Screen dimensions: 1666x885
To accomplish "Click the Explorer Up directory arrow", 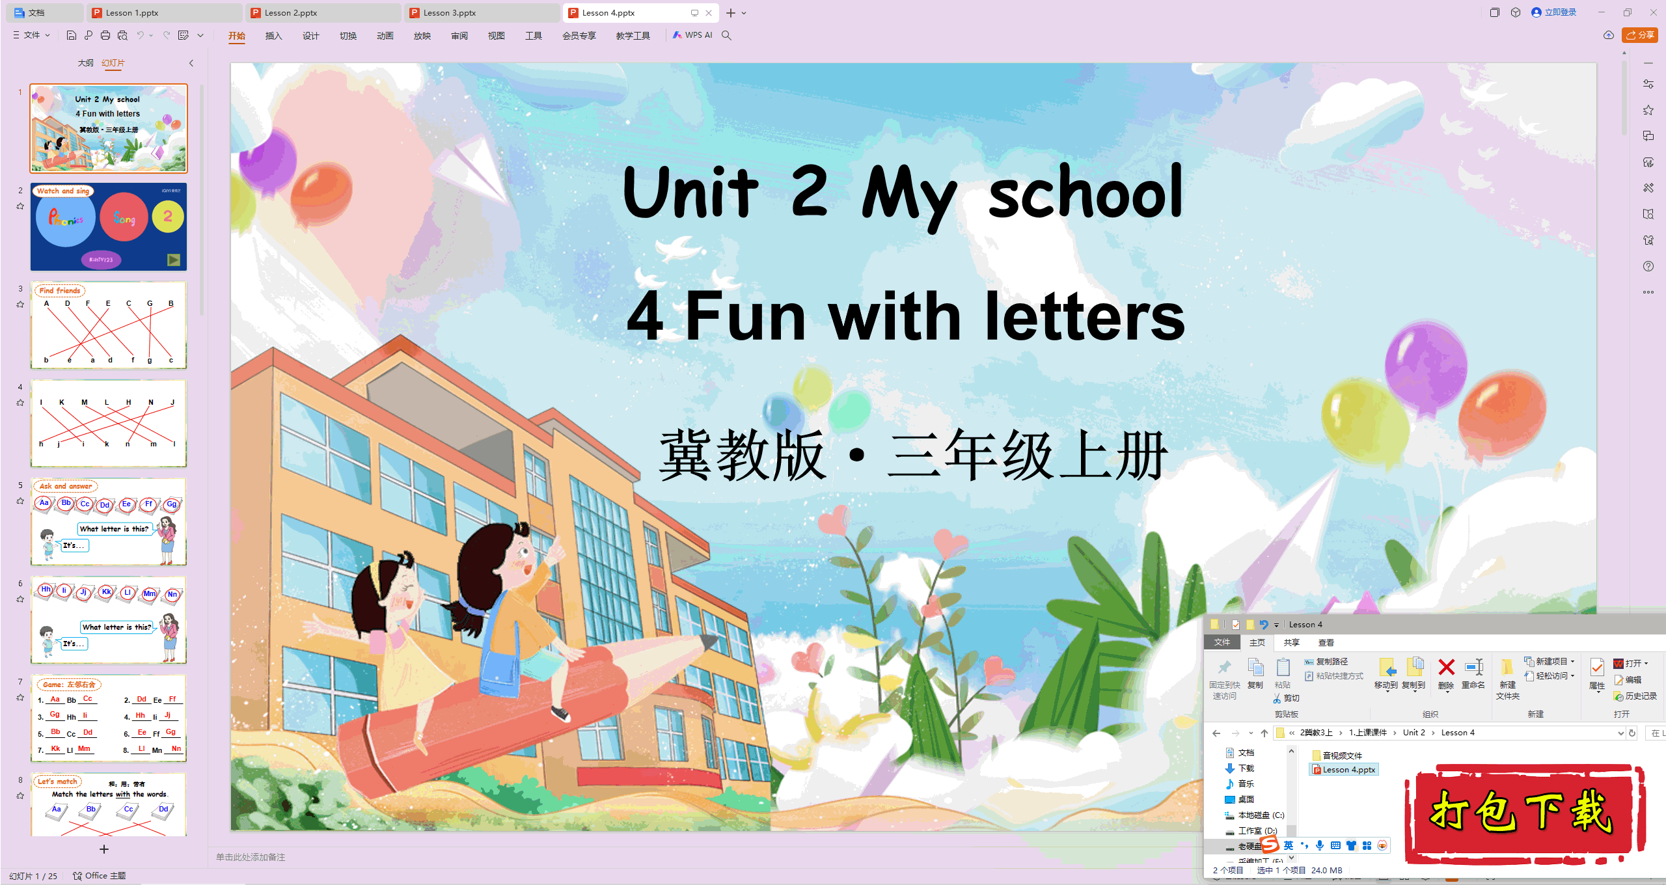I will point(1264,733).
